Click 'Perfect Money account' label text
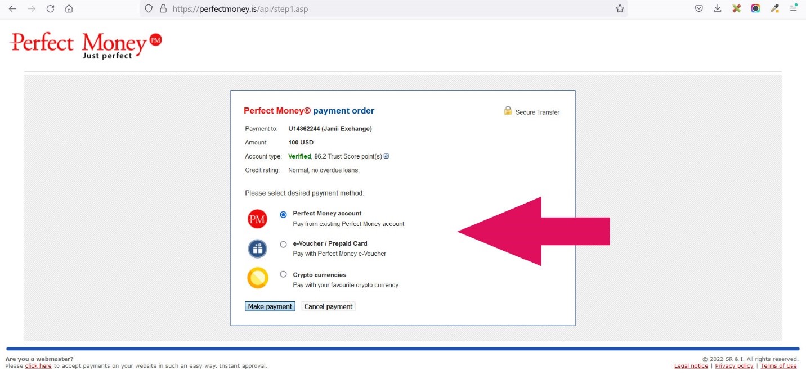Viewport: 806px width, 384px height. click(x=327, y=214)
